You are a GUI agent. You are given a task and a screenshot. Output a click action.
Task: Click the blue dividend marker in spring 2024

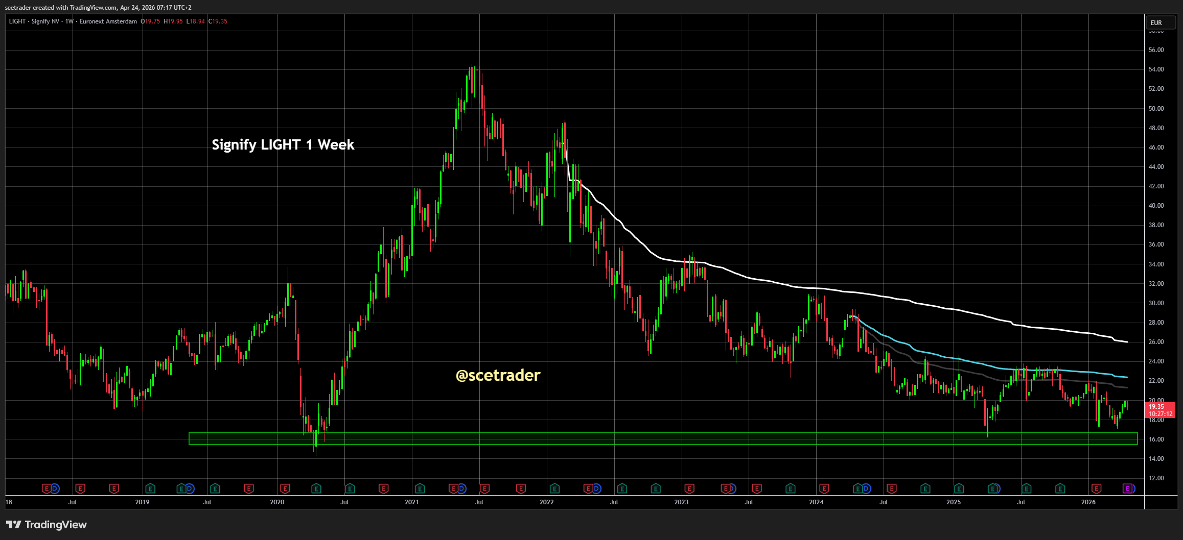coord(866,489)
